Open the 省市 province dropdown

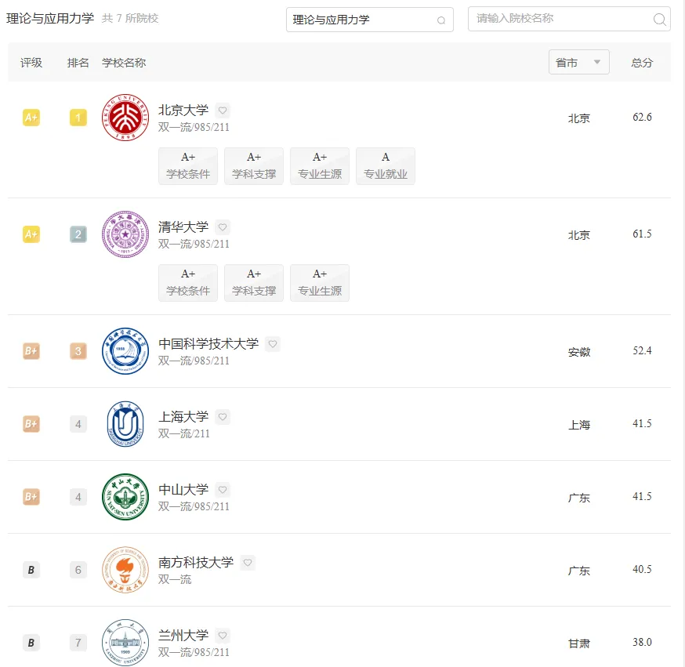pos(579,63)
